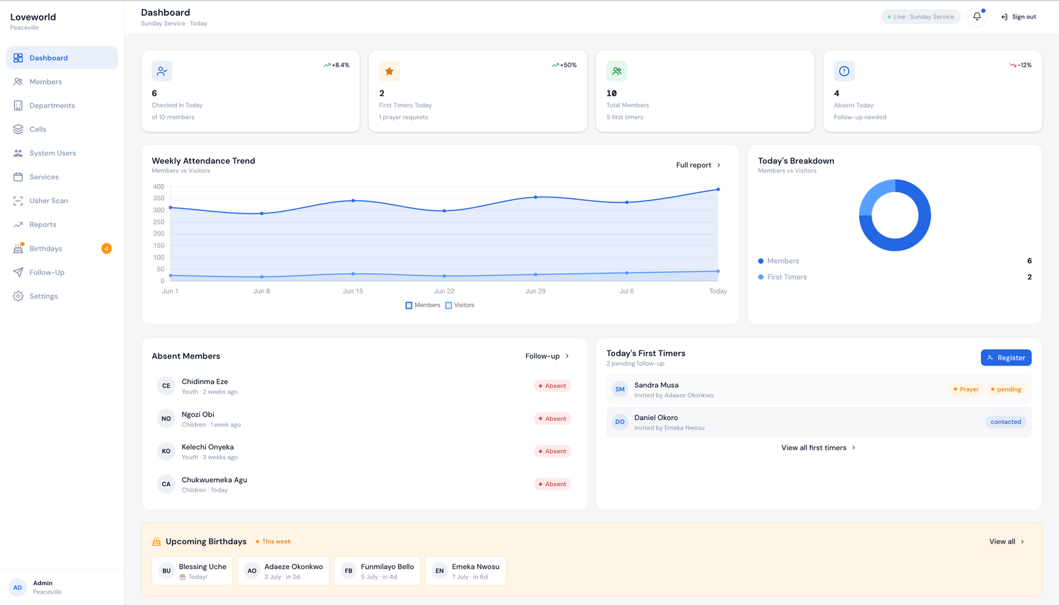Click the Upcoming Birthdays cake icon

[x=157, y=542]
